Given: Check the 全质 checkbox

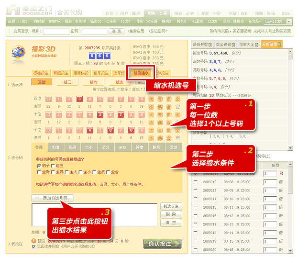Looking at the screenshot, I should pyautogui.click(x=94, y=172).
